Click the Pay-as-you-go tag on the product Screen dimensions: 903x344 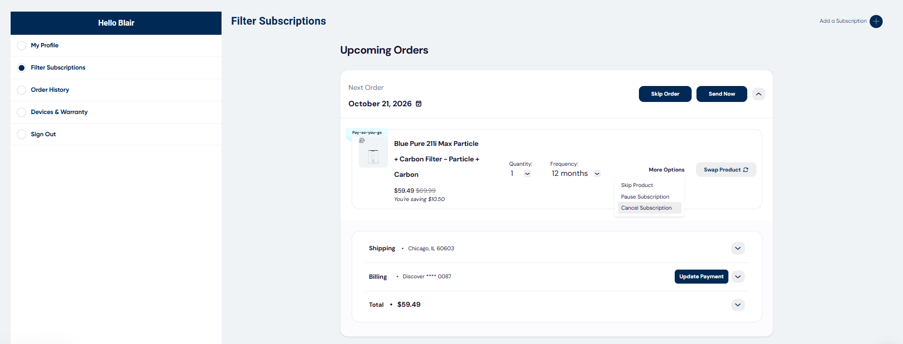tap(367, 132)
